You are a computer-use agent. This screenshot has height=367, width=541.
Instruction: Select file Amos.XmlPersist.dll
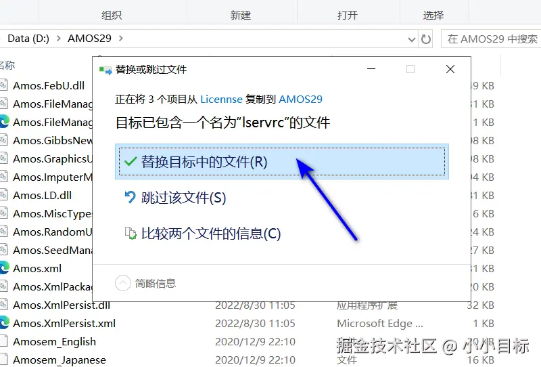point(62,305)
